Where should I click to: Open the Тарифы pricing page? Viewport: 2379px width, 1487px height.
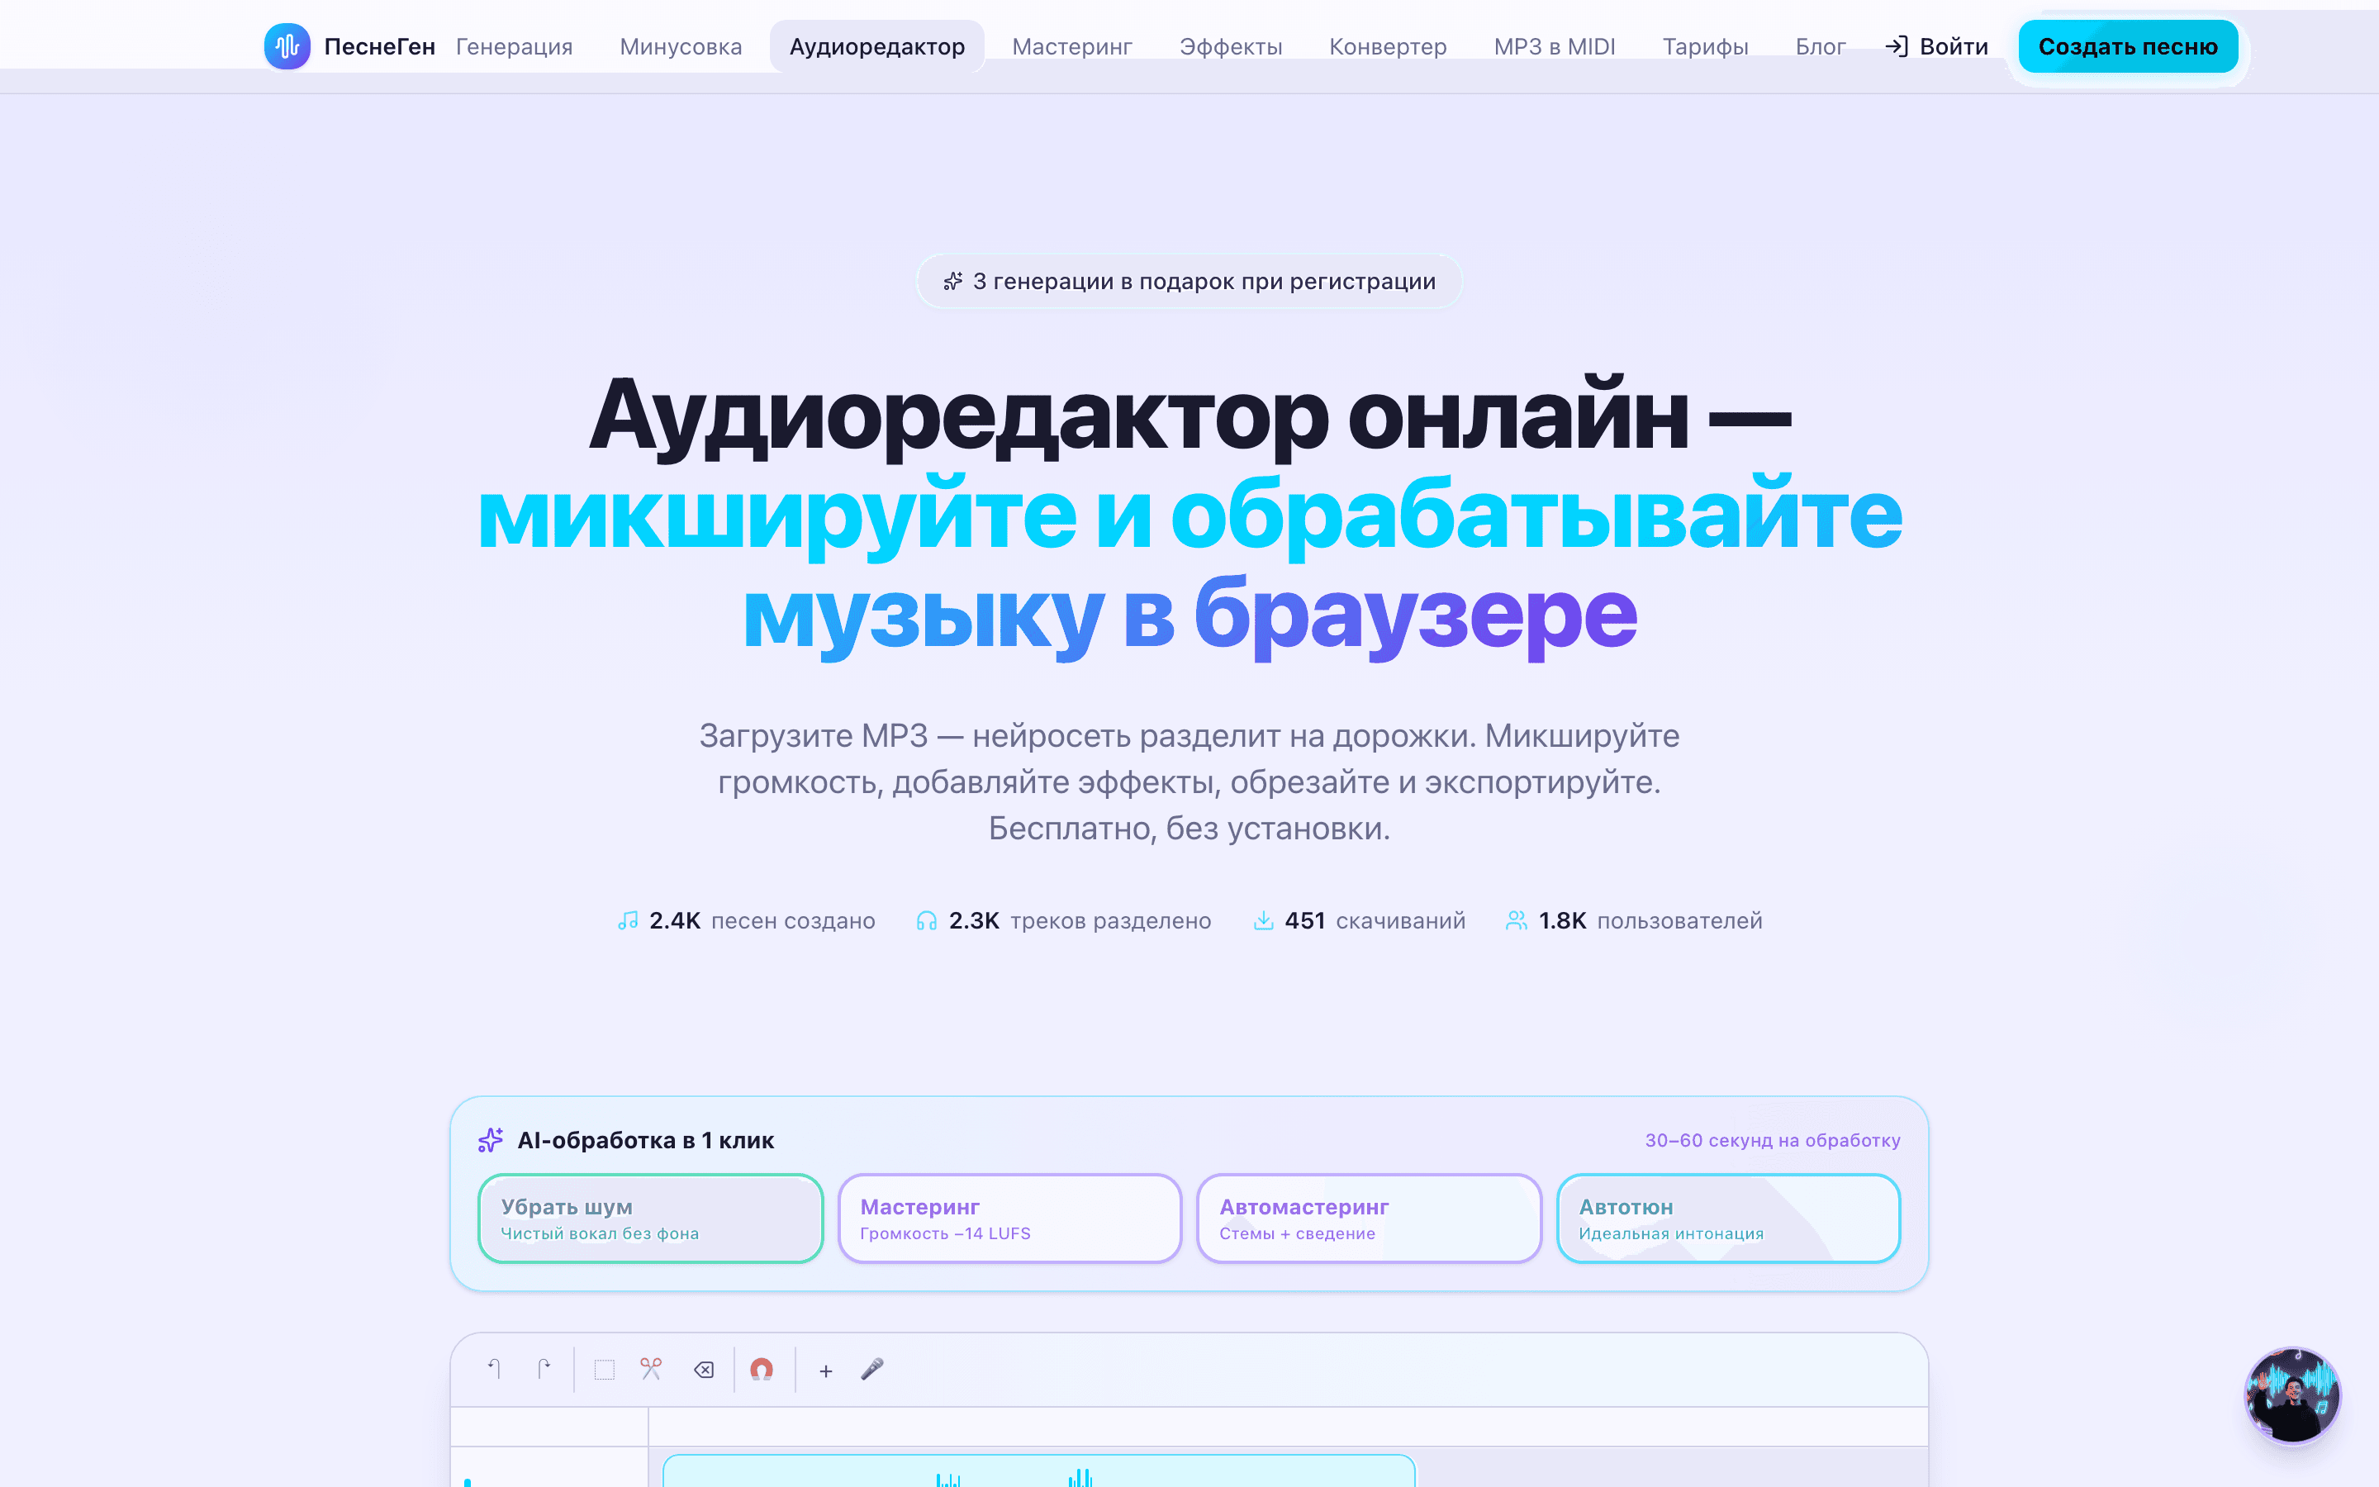pyautogui.click(x=1705, y=46)
